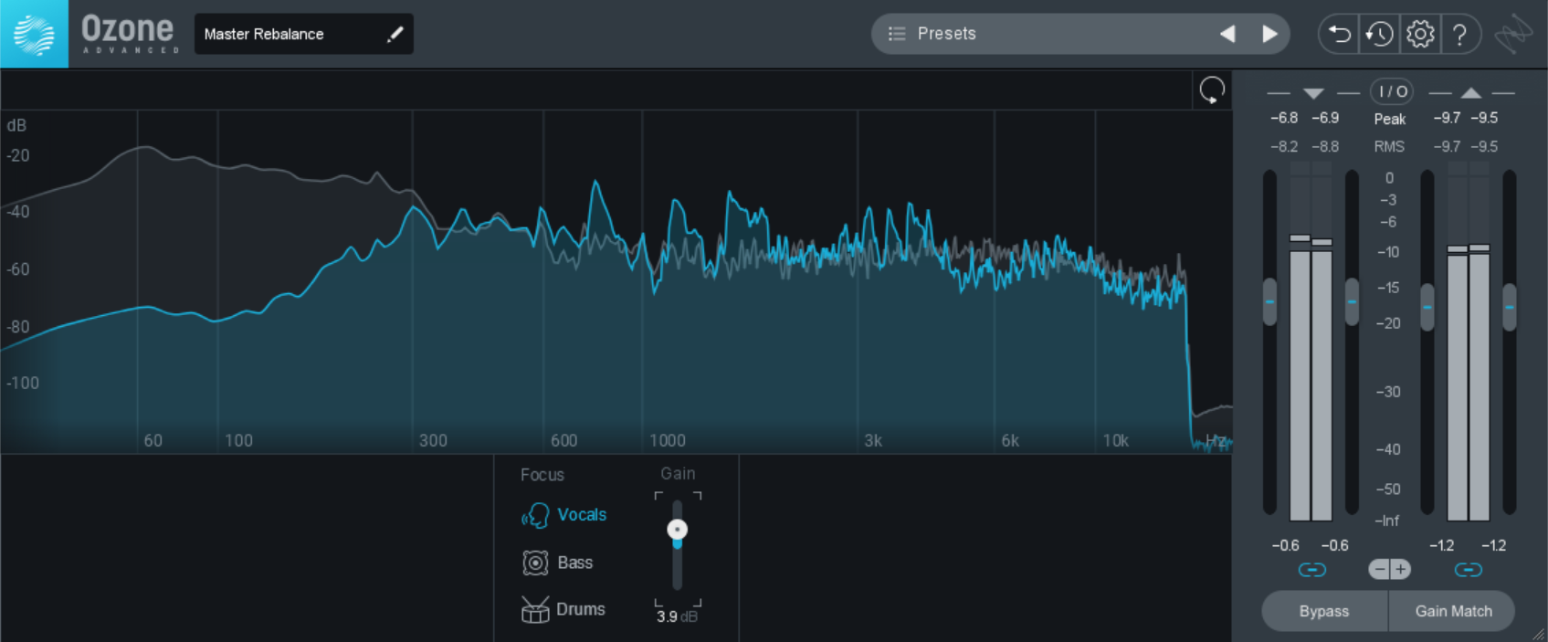This screenshot has height=642, width=1548.
Task: Open the undo history clock icon
Action: [x=1379, y=35]
